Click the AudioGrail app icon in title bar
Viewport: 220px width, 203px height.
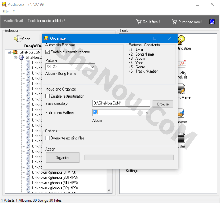(4, 4)
